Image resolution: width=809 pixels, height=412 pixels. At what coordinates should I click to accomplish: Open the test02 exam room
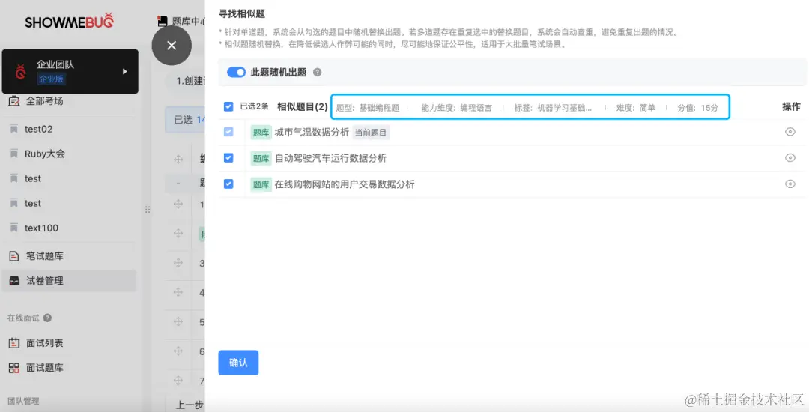(38, 129)
